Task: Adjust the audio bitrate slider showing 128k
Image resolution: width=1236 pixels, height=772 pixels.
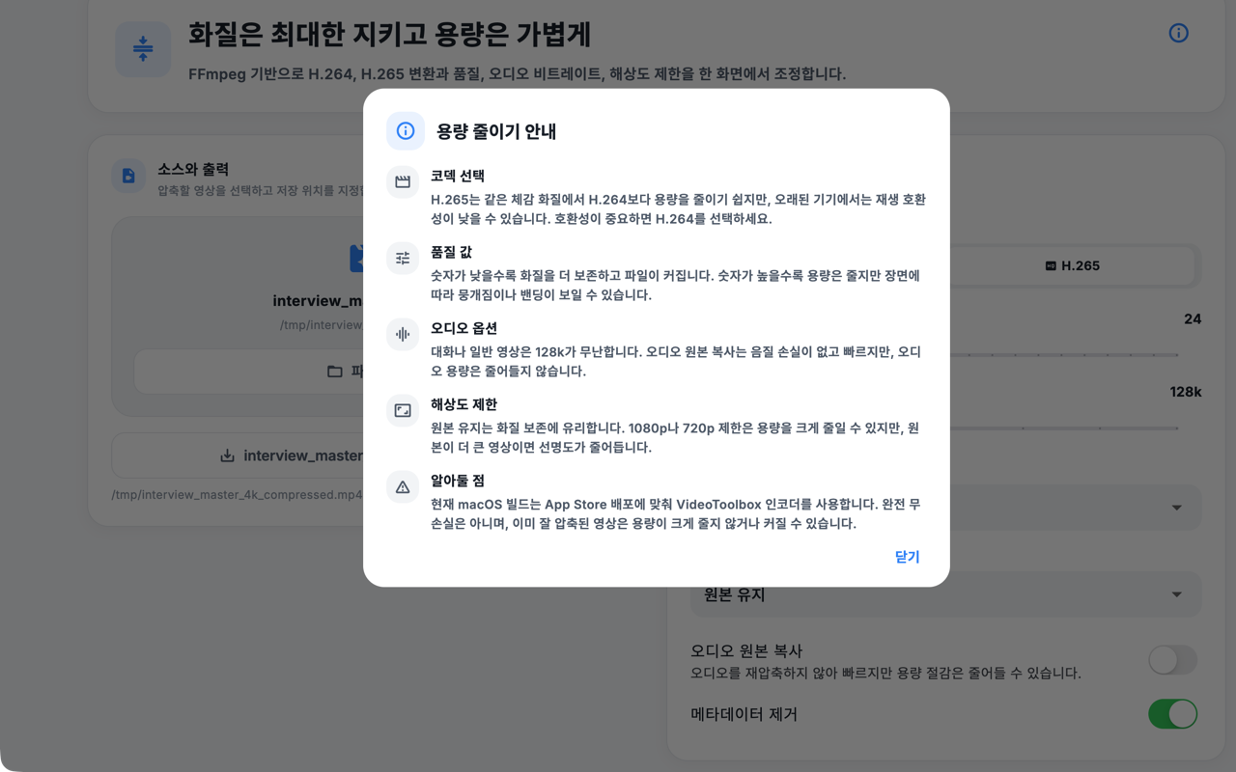Action: (x=1062, y=428)
